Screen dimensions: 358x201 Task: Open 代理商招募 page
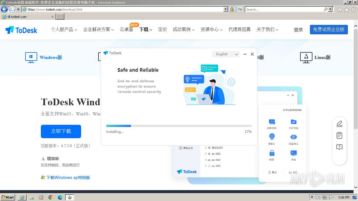(239, 29)
